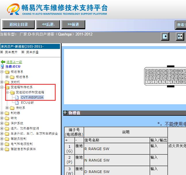Click the 发动机 folder icon

coord(7,82)
